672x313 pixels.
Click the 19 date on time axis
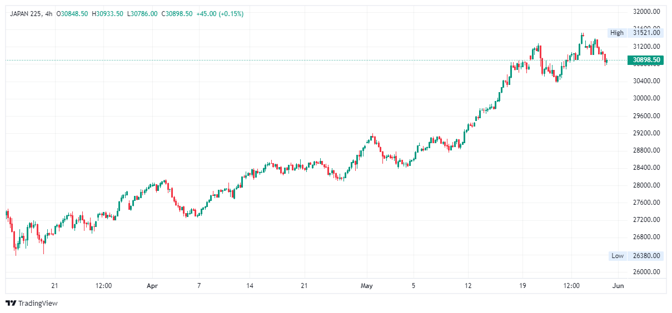coord(522,286)
